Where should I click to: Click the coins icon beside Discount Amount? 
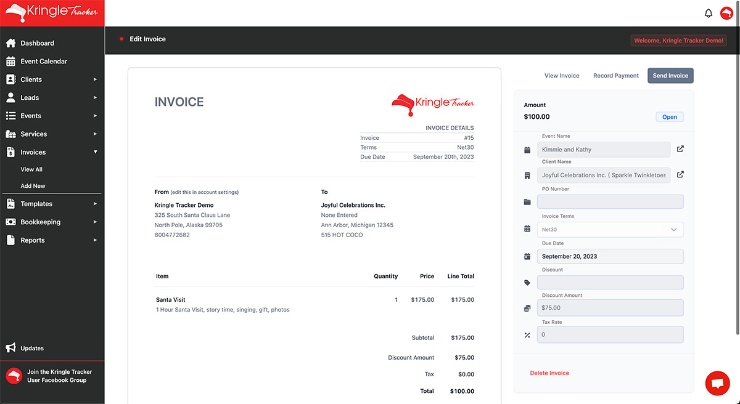click(527, 308)
